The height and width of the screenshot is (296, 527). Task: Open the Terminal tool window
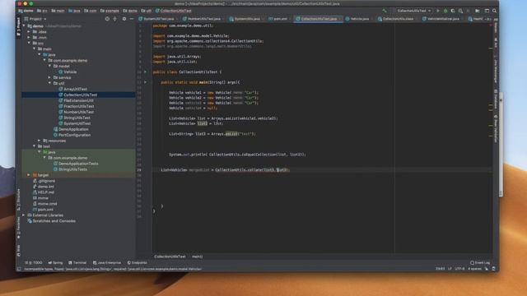point(77,263)
